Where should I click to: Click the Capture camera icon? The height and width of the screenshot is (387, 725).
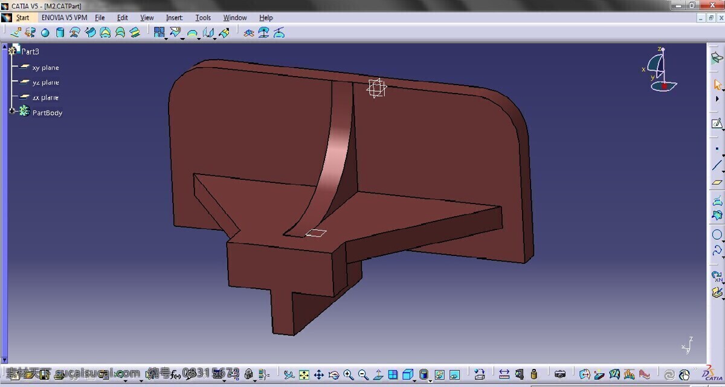point(560,374)
